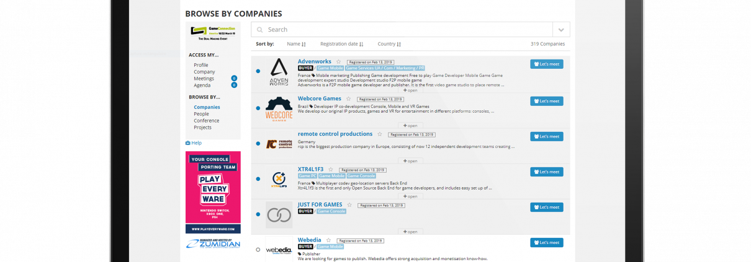Open the JUST FOR GAMES placeholder logo
Screen dimensions: 751x262
coord(279,215)
